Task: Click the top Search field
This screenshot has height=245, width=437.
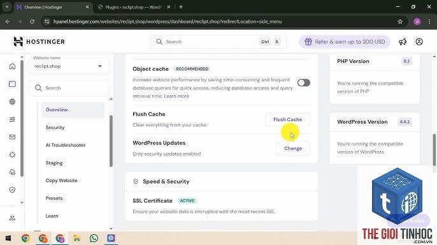Action: tap(218, 42)
